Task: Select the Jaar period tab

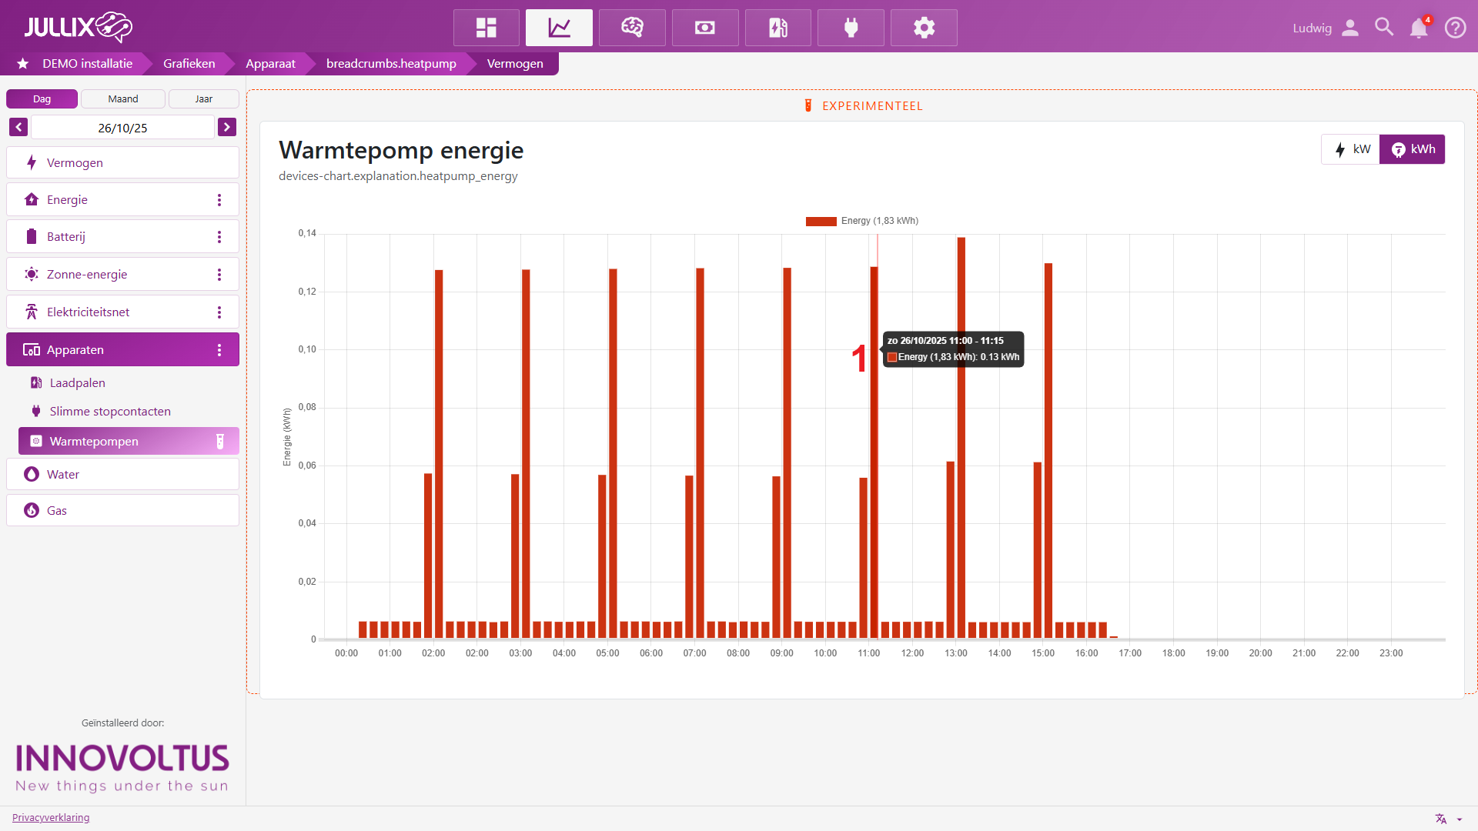Action: point(203,99)
